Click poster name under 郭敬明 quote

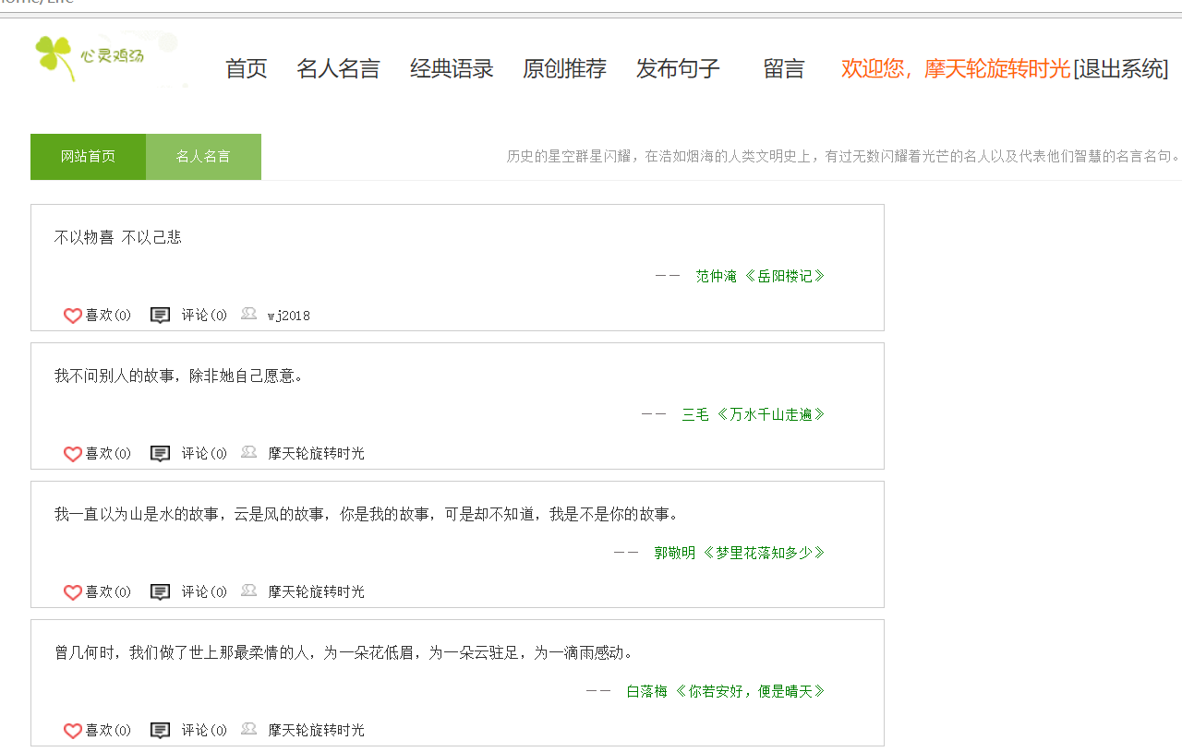317,592
